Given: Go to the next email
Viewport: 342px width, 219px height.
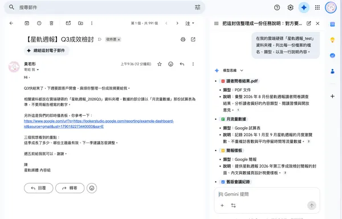Looking at the screenshot, I should pyautogui.click(x=177, y=23).
